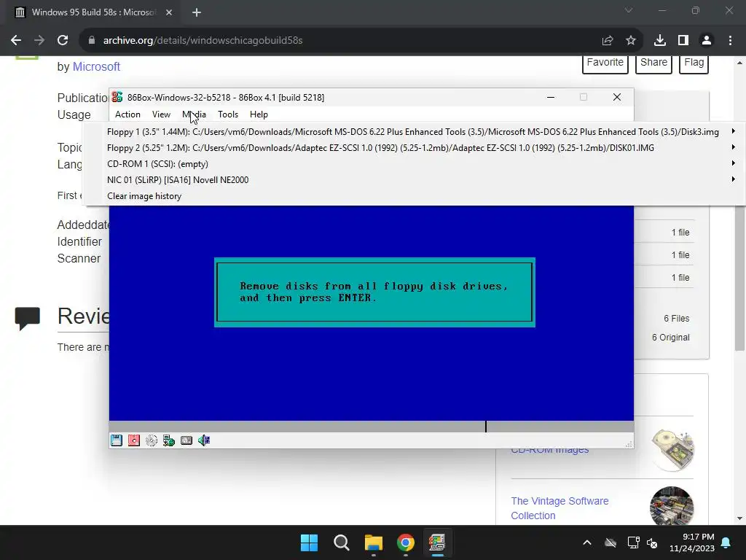Select Floppy 2 DISK01.IMG menu entry

tap(413, 148)
